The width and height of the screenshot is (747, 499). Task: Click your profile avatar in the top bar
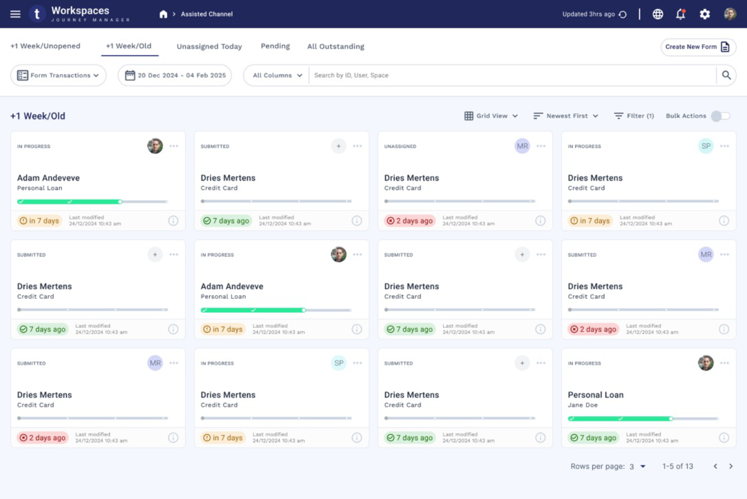click(730, 14)
